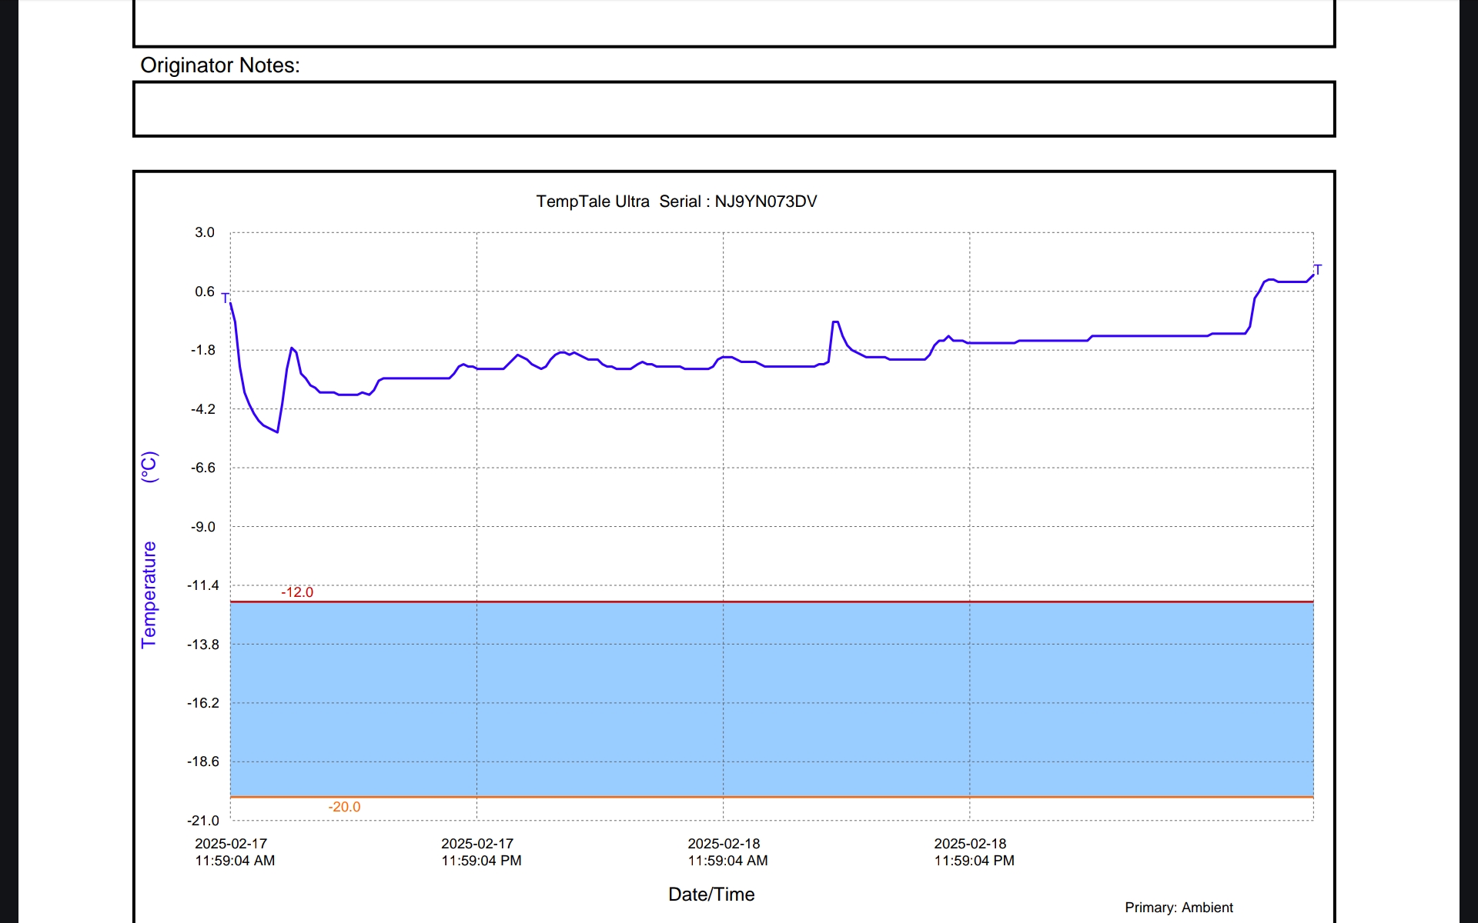1478x923 pixels.
Task: Click the orange -20.0 lower limit label
Action: click(344, 807)
